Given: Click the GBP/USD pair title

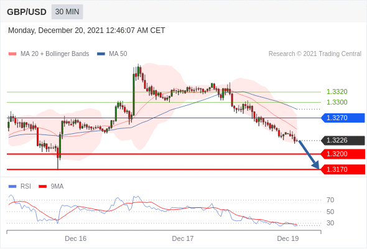Looking at the screenshot, I should click(x=27, y=12).
